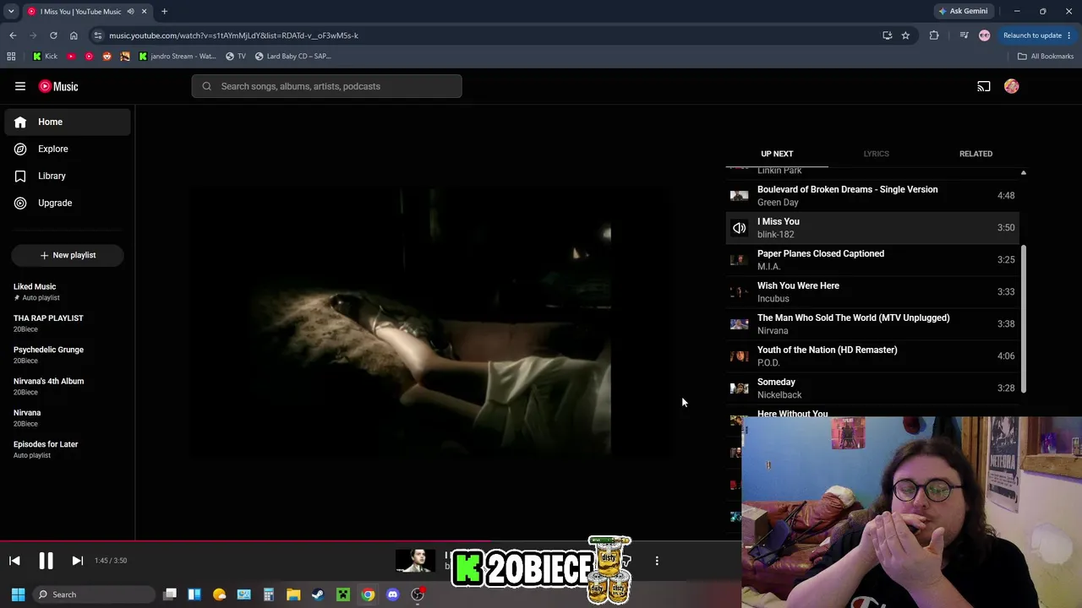This screenshot has width=1082, height=608.
Task: Click the Ask Gemini button
Action: point(963,11)
